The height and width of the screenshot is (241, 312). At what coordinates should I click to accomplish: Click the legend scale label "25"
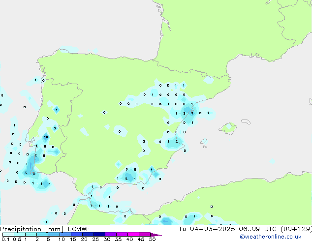95,239
